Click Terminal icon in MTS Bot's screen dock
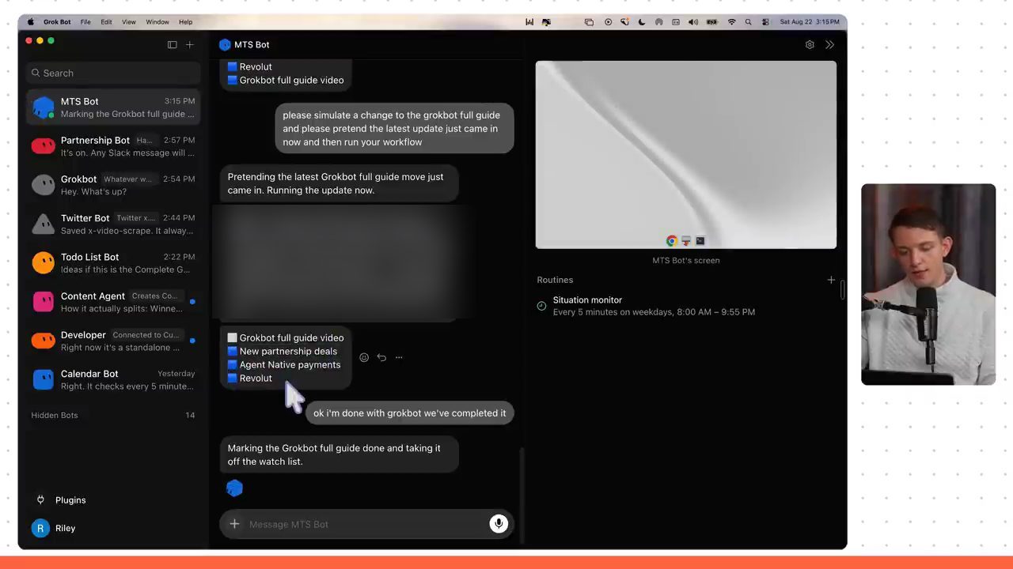Screen dimensions: 1013x569 coord(700,240)
